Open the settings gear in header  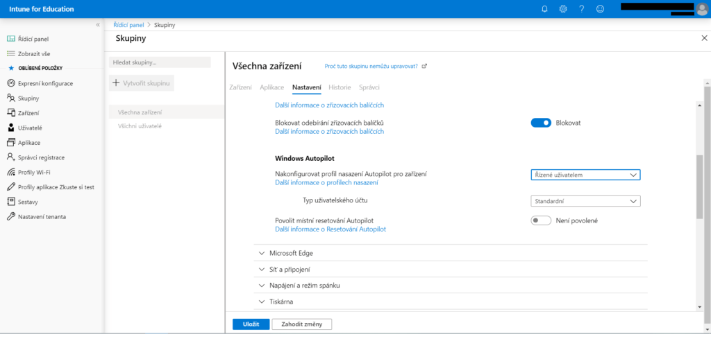563,9
